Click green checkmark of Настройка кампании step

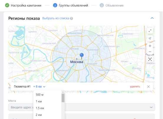click(x=7, y=5)
